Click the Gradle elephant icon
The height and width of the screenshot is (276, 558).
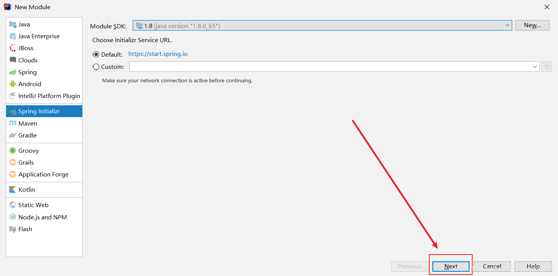(13, 136)
